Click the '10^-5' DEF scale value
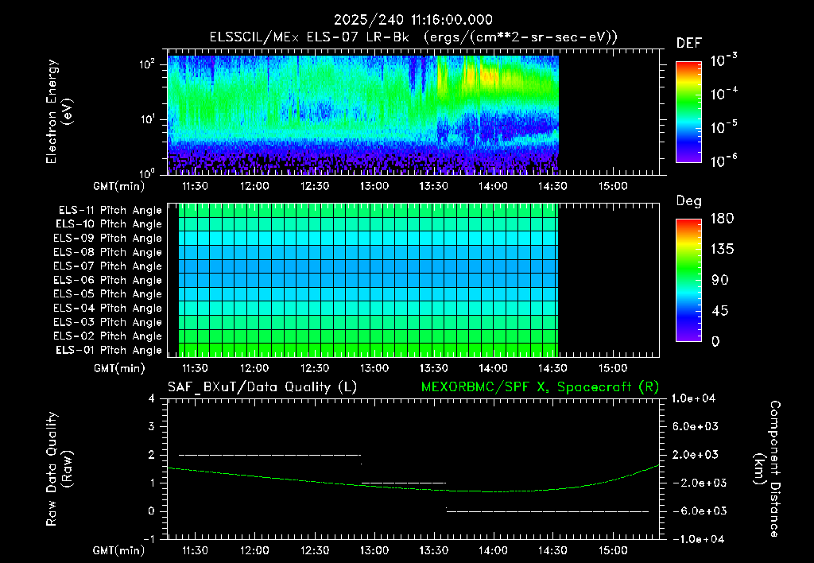The image size is (814, 563). coord(723,127)
